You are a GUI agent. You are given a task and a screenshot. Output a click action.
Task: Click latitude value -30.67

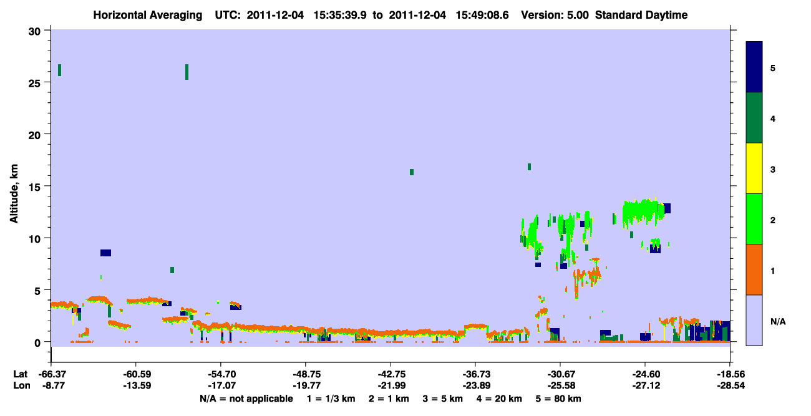click(560, 374)
